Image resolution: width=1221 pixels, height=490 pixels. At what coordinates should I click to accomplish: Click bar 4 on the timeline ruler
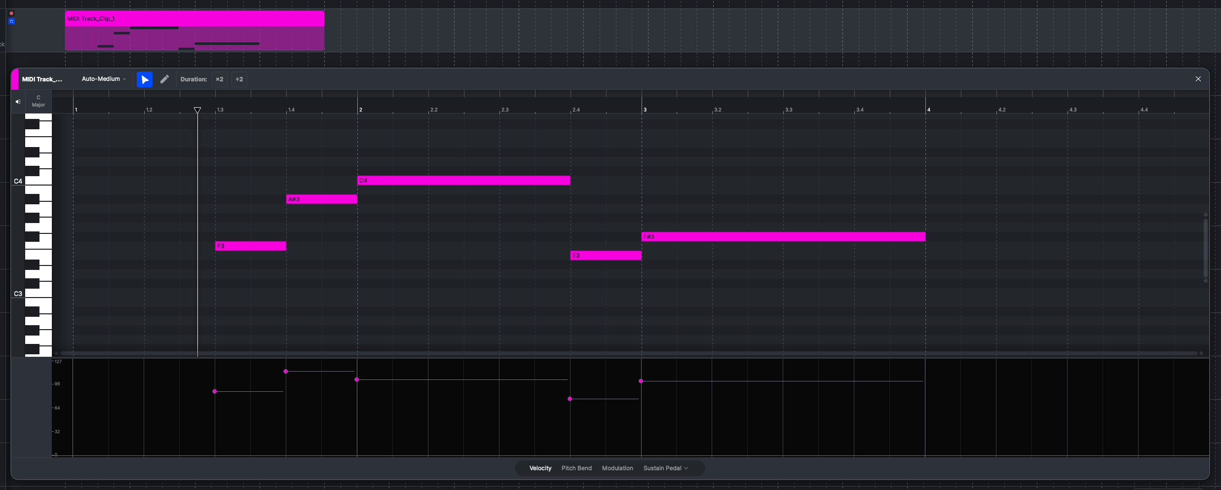coord(929,110)
